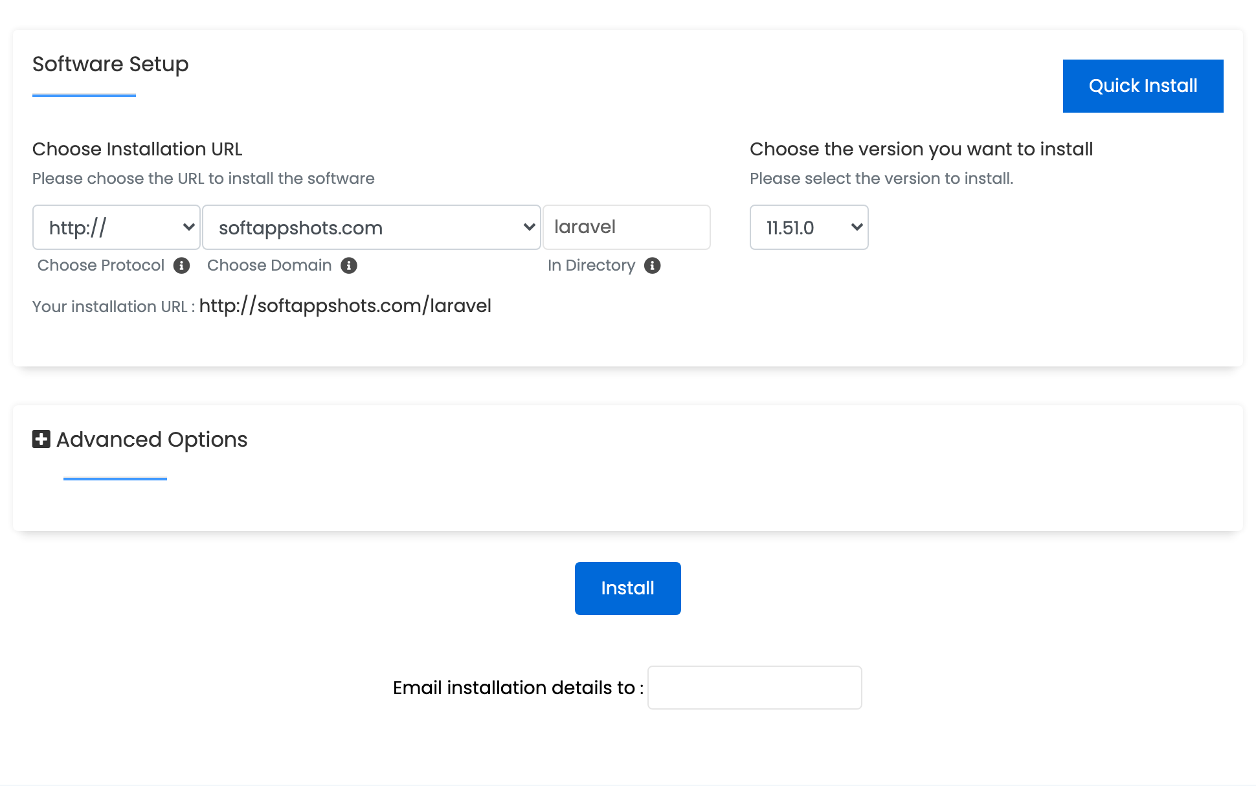Open the protocol dropdown showing http://
The width and height of the screenshot is (1256, 786).
116,227
